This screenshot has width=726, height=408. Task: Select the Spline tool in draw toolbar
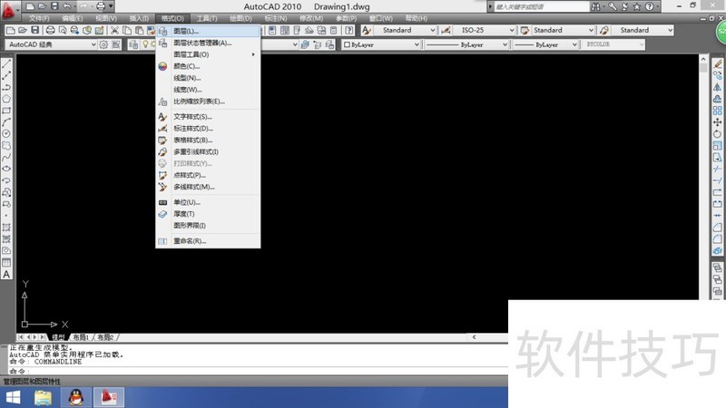[6, 157]
